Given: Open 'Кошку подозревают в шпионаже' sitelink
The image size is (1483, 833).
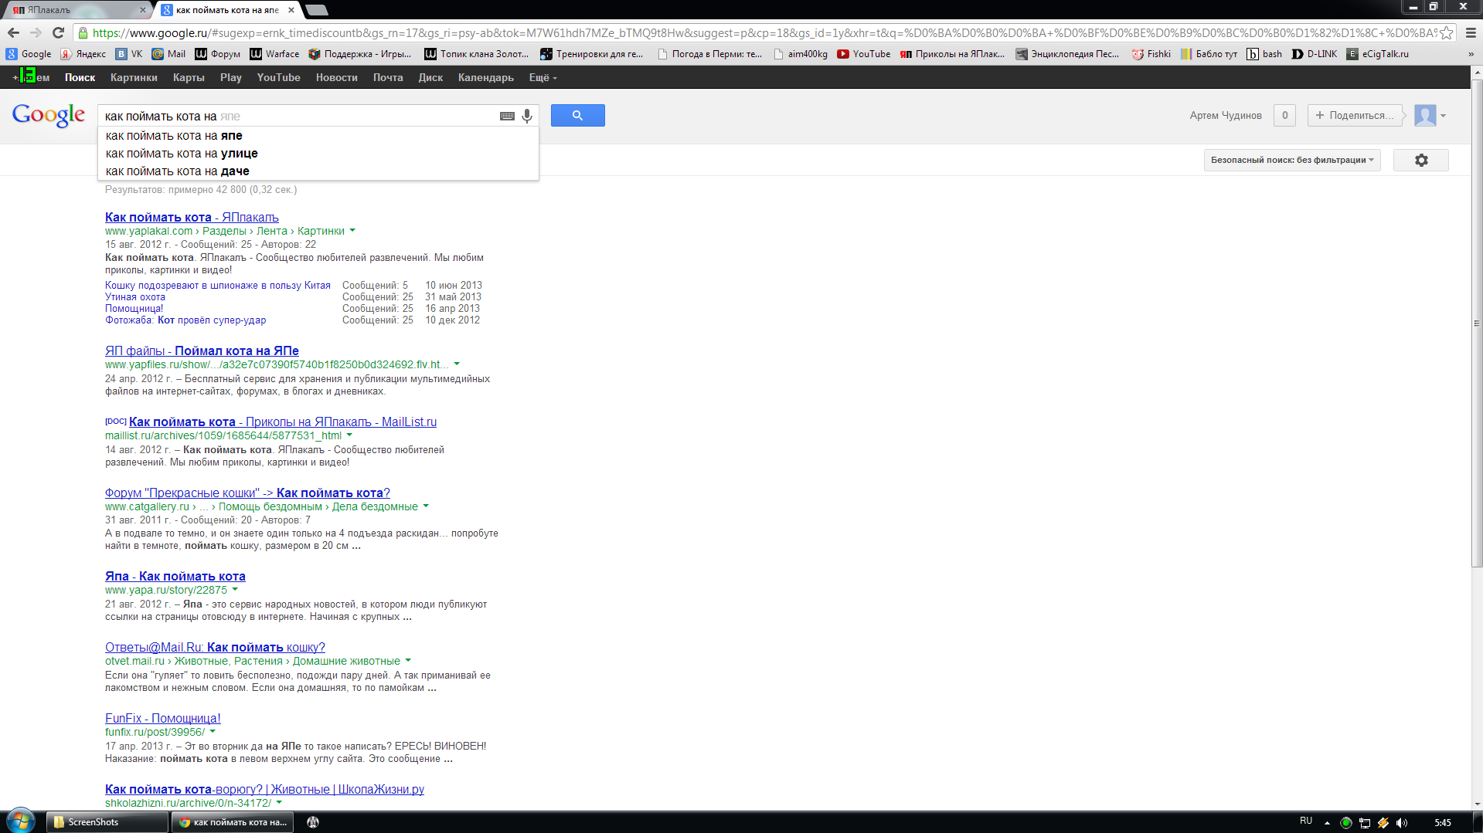Looking at the screenshot, I should tap(218, 286).
